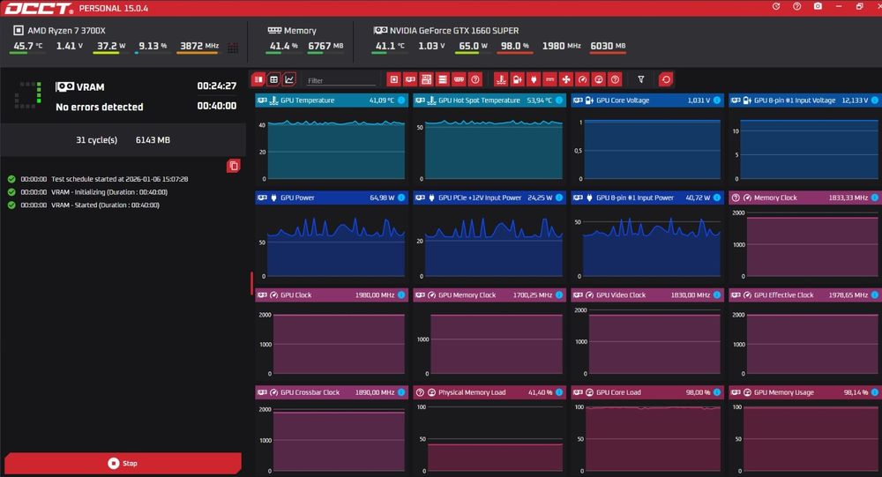Click the red reset graphs icon
882x477 pixels.
[x=666, y=79]
